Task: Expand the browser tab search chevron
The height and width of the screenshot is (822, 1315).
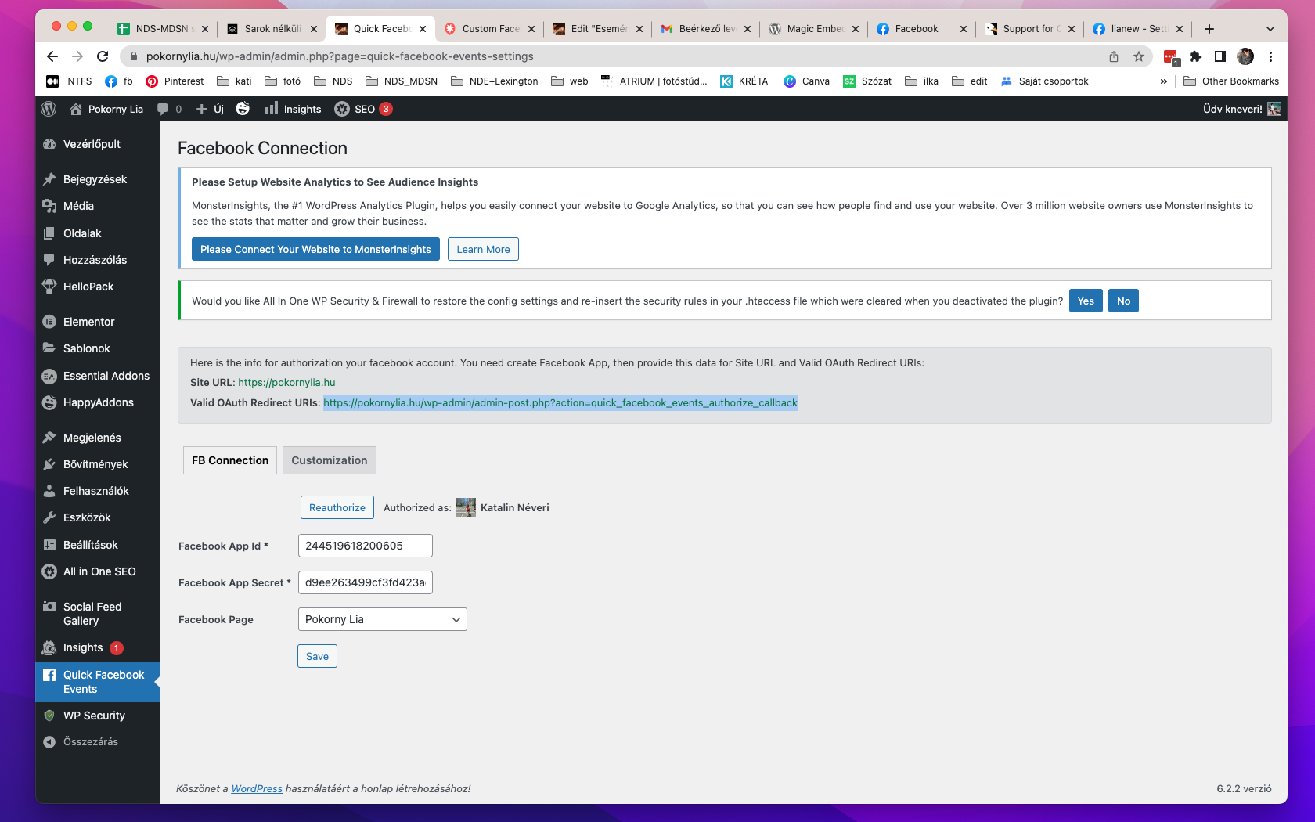Action: (1270, 29)
